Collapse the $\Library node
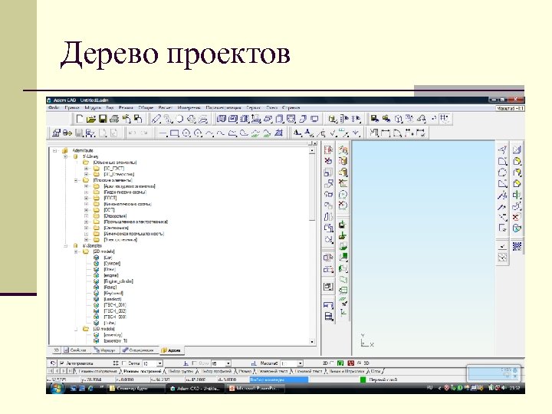The image size is (552, 414). point(65,156)
